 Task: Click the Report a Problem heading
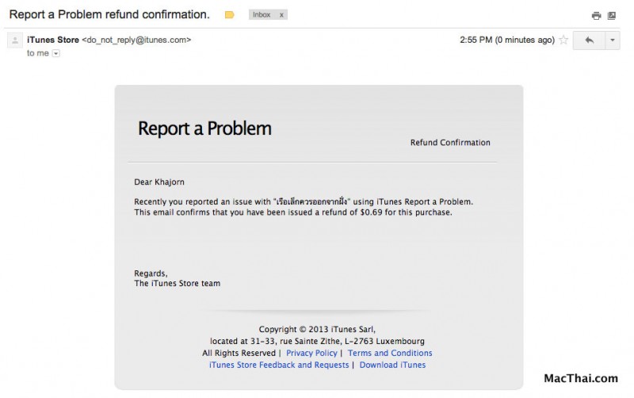pyautogui.click(x=204, y=128)
